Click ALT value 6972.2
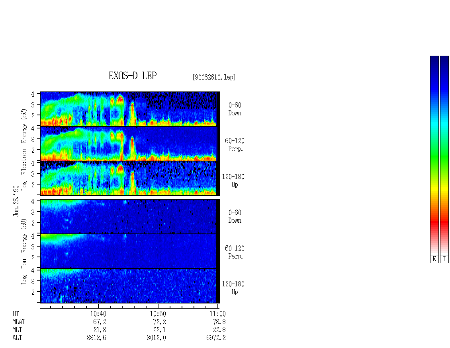450x348 pixels. pyautogui.click(x=216, y=338)
